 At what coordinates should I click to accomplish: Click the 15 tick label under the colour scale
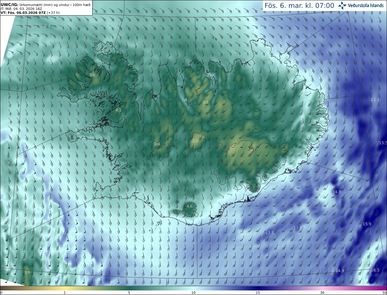click(x=258, y=293)
